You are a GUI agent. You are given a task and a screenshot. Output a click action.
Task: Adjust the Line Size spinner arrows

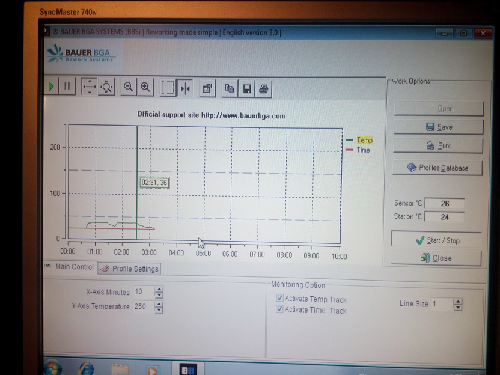pyautogui.click(x=457, y=305)
